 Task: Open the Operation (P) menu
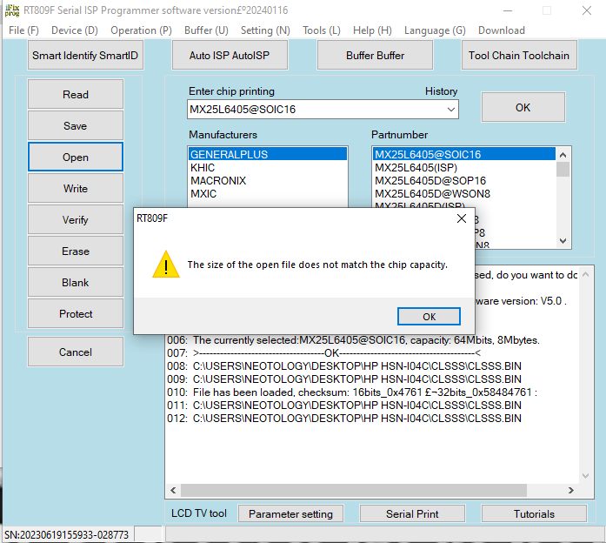coord(141,30)
